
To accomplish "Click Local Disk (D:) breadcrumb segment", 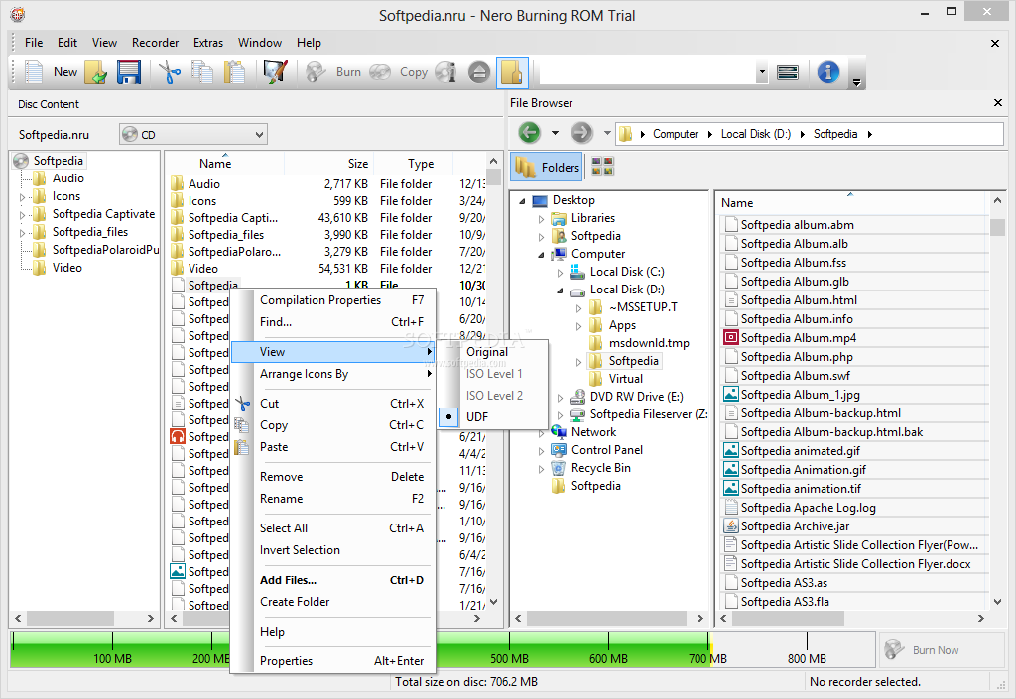I will click(x=755, y=133).
